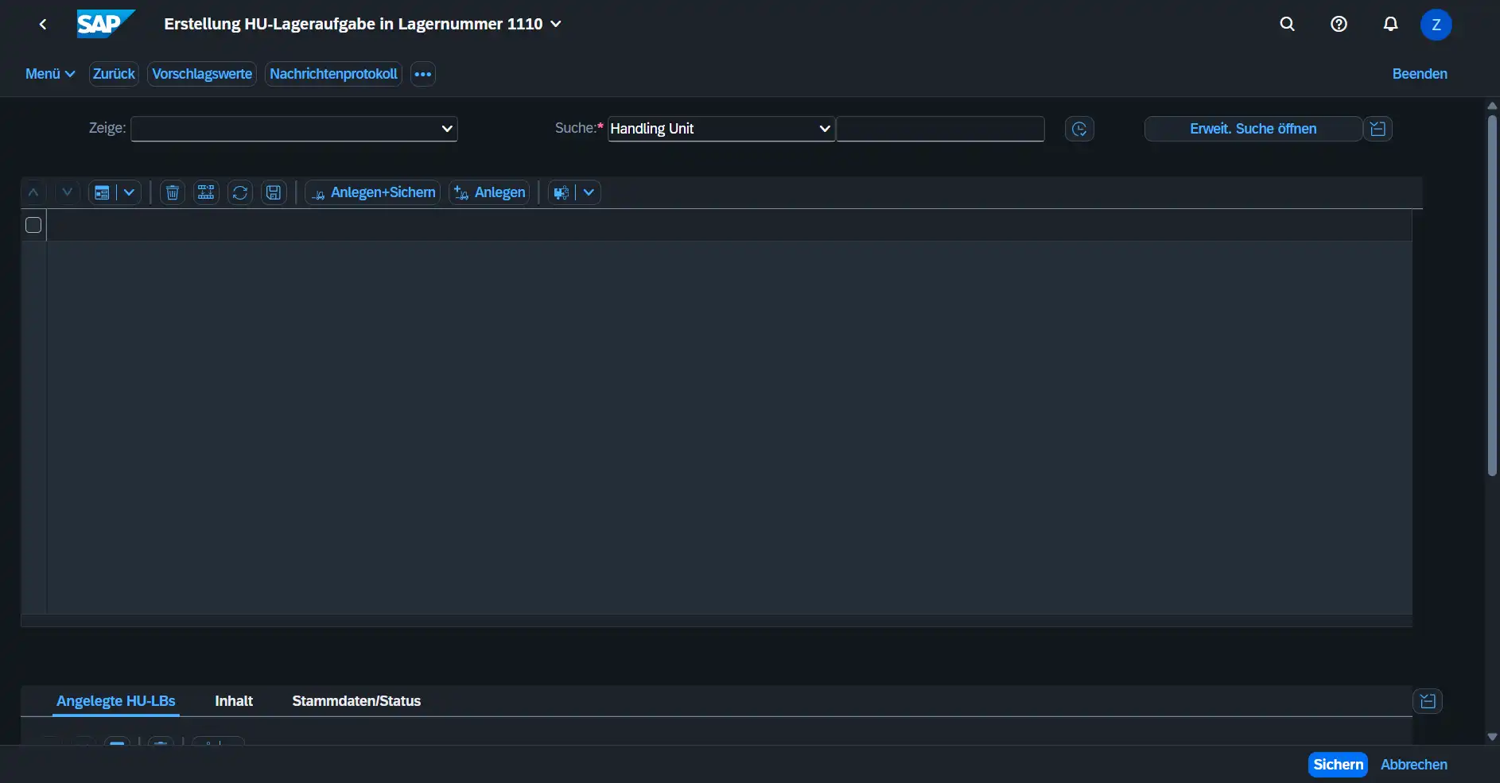Click Erweit. Suche öffnen button
The height and width of the screenshot is (783, 1500).
pyautogui.click(x=1253, y=129)
